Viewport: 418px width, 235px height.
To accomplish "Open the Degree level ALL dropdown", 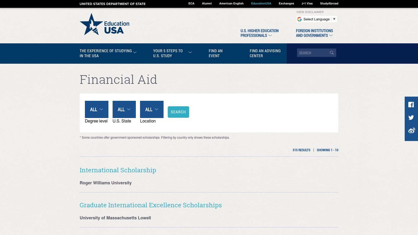I will pos(96,109).
